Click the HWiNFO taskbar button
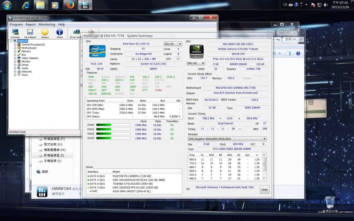This screenshot has width=354, height=221. (x=85, y=5)
